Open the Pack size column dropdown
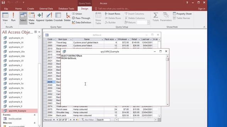The height and width of the screenshot is (127, 227). pyautogui.click(x=115, y=40)
